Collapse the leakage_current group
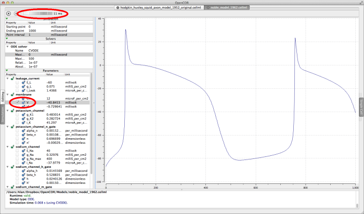Viewport: 364px width, 214px height. 7,78
